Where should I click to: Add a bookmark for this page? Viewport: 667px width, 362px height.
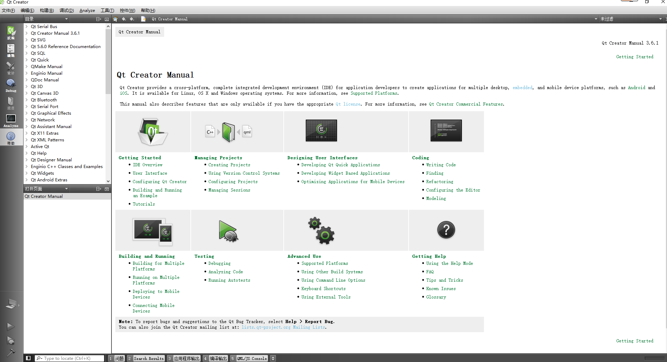143,19
